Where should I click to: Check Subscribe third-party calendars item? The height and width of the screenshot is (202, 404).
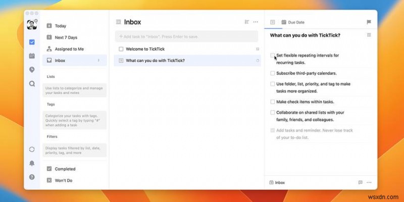click(273, 73)
